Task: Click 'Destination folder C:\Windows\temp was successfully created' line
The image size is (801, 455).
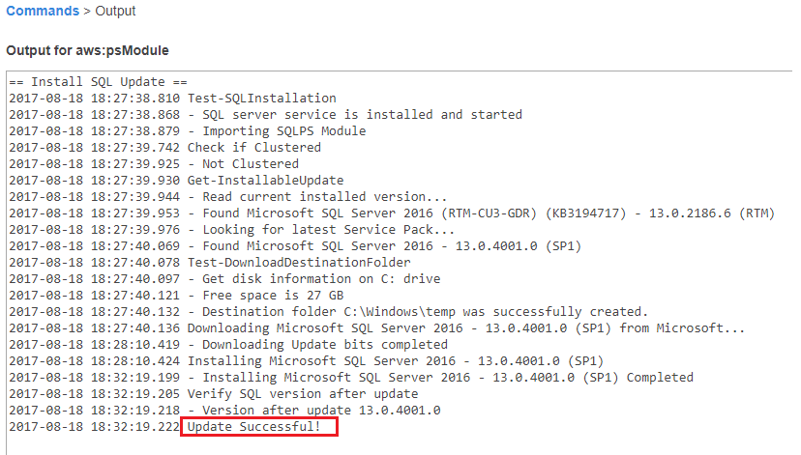Action: pyautogui.click(x=329, y=311)
